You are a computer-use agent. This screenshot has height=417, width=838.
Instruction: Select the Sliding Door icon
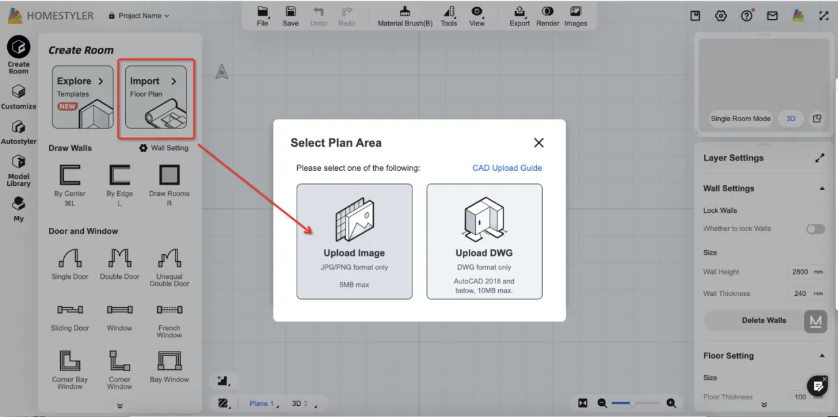tap(70, 310)
